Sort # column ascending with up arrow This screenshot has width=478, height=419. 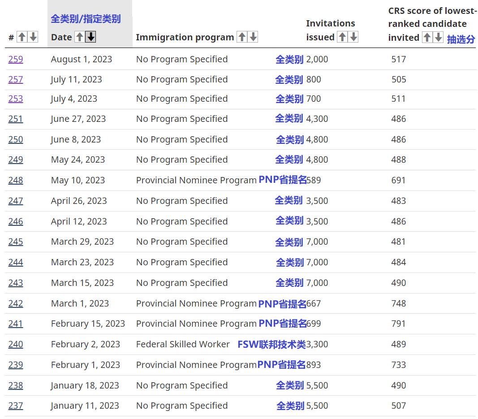[22, 37]
